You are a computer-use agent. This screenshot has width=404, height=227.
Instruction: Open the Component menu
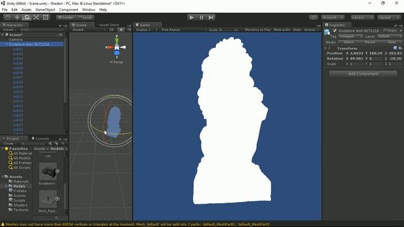tap(69, 10)
